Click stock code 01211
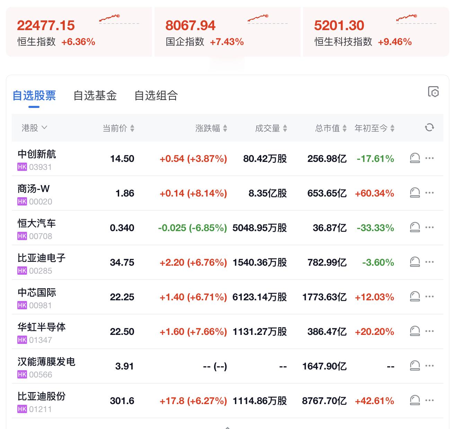 tap(41, 409)
